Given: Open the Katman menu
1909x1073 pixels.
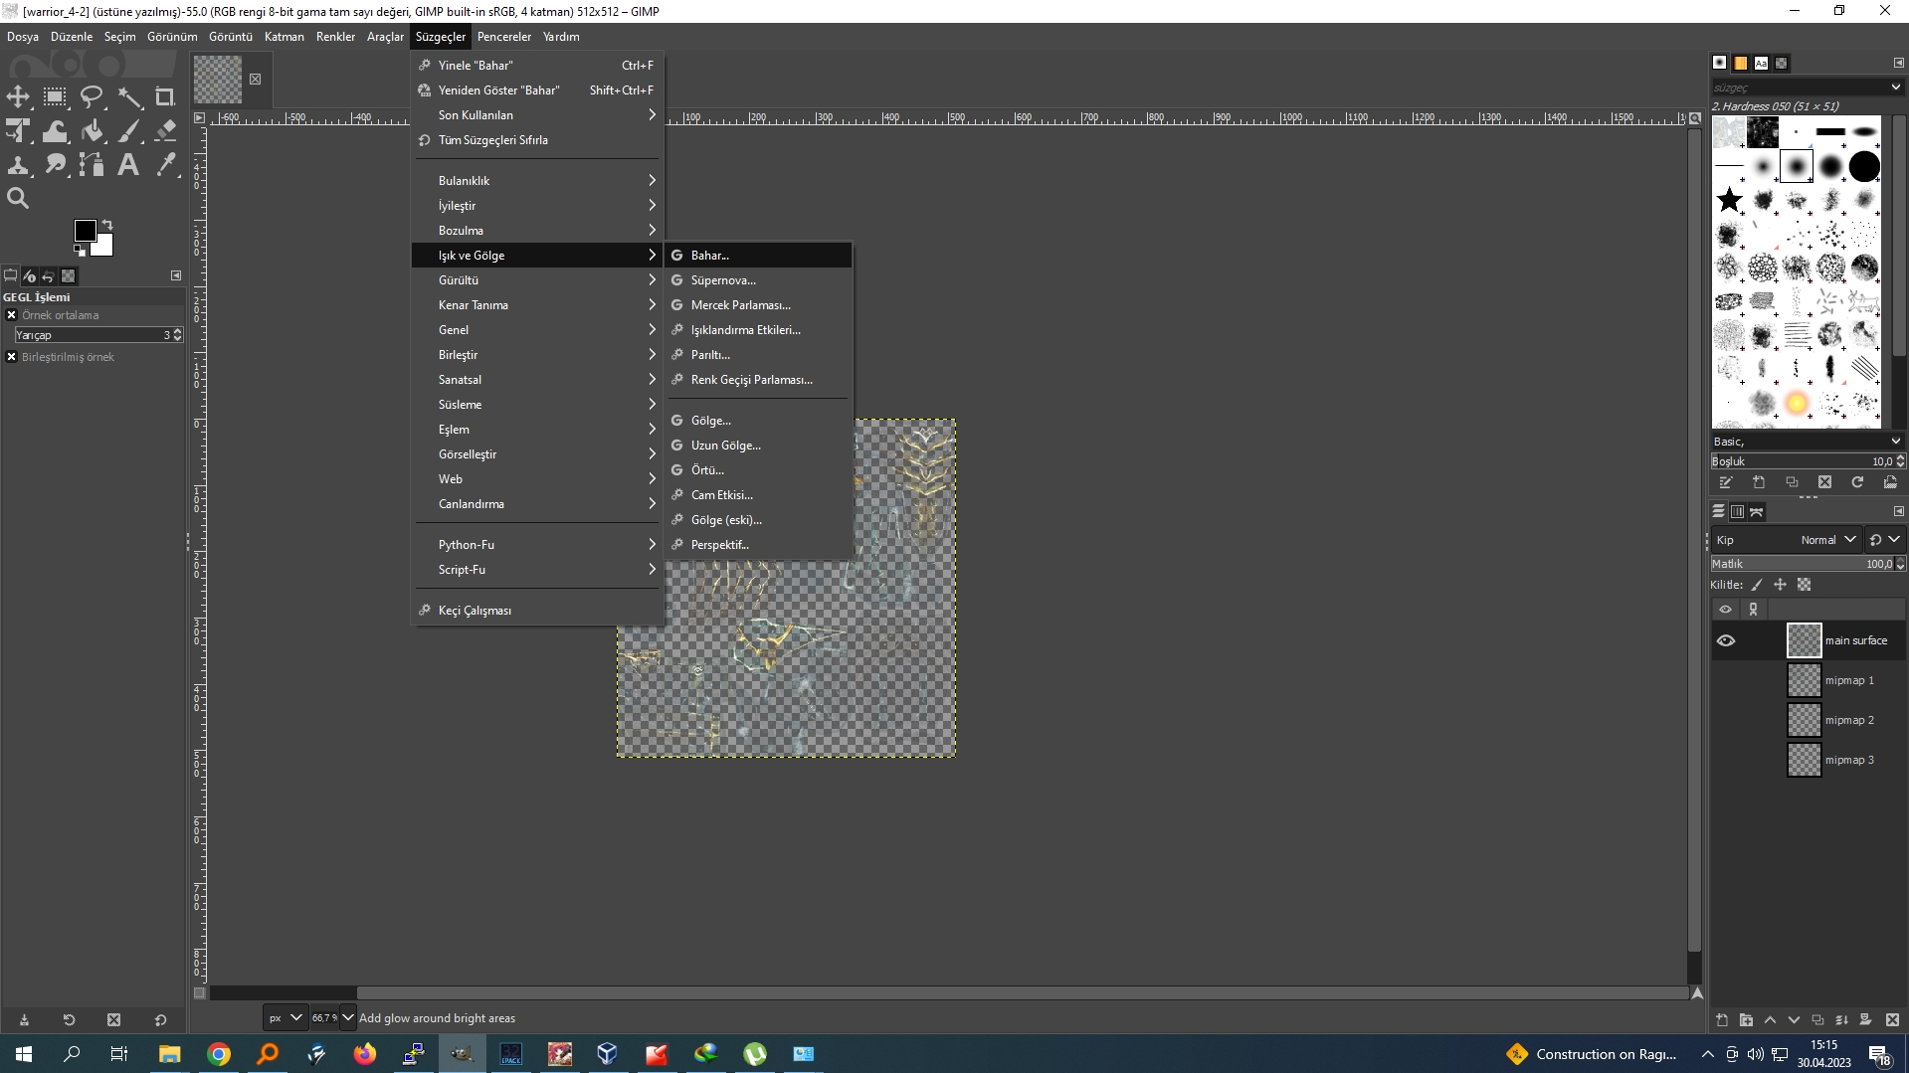Looking at the screenshot, I should pyautogui.click(x=284, y=36).
